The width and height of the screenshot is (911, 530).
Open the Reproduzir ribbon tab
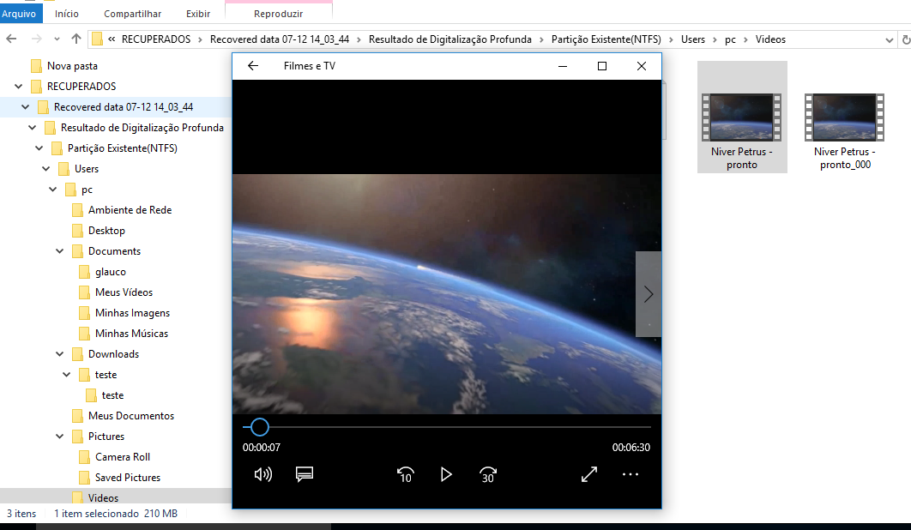[x=278, y=14]
